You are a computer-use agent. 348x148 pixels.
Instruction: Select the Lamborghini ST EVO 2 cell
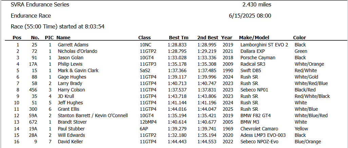coord(264,45)
